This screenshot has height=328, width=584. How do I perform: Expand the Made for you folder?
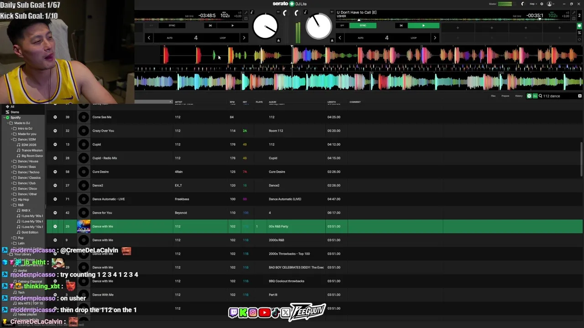point(10,134)
